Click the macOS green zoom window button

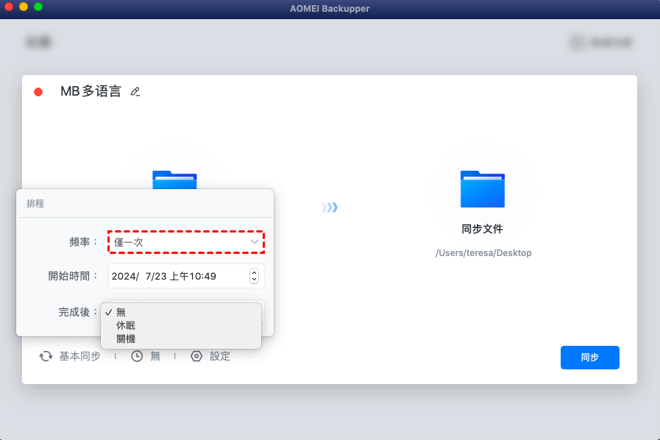(38, 7)
